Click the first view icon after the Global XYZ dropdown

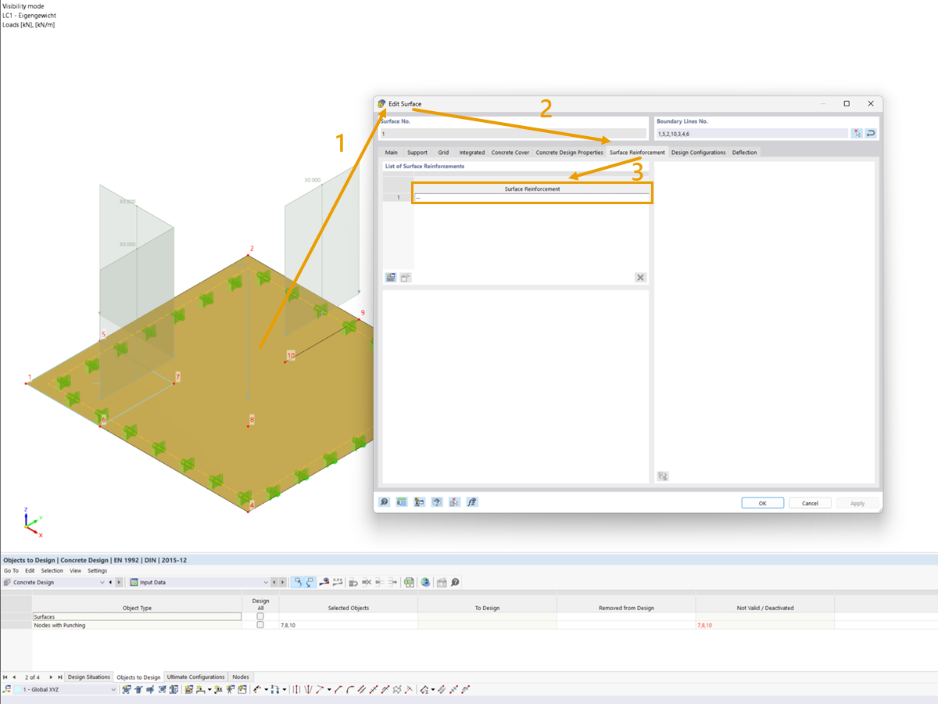coord(127,690)
